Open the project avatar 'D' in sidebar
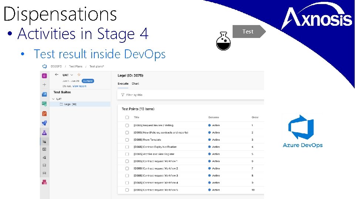Screen dimensions: 355x199 44,76
